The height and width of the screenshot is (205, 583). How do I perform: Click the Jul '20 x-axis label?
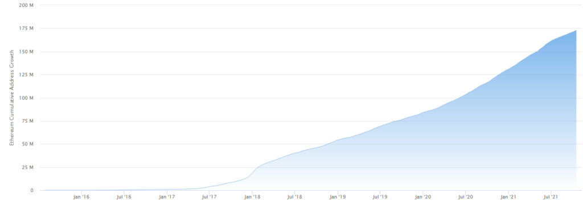coord(466,197)
